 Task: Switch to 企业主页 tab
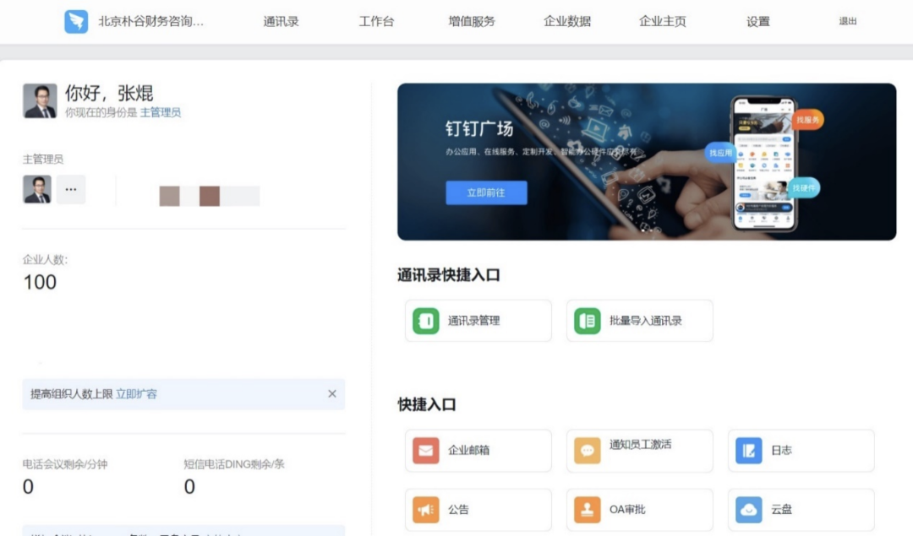click(663, 21)
